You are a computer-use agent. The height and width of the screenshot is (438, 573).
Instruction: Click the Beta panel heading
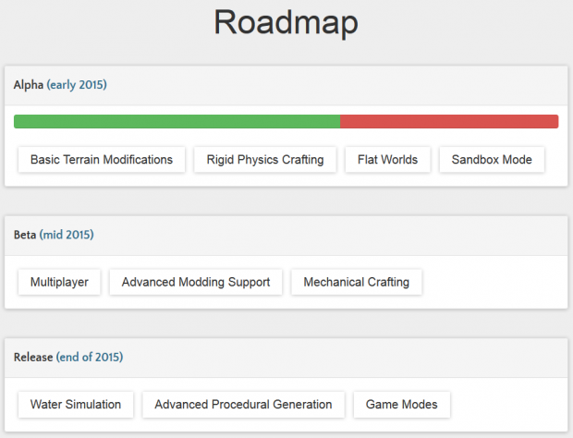[x=286, y=236]
